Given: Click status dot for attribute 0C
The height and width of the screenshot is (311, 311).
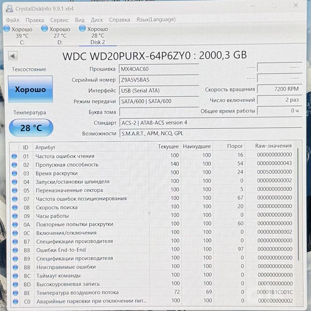Looking at the screenshot, I should coord(15,233).
